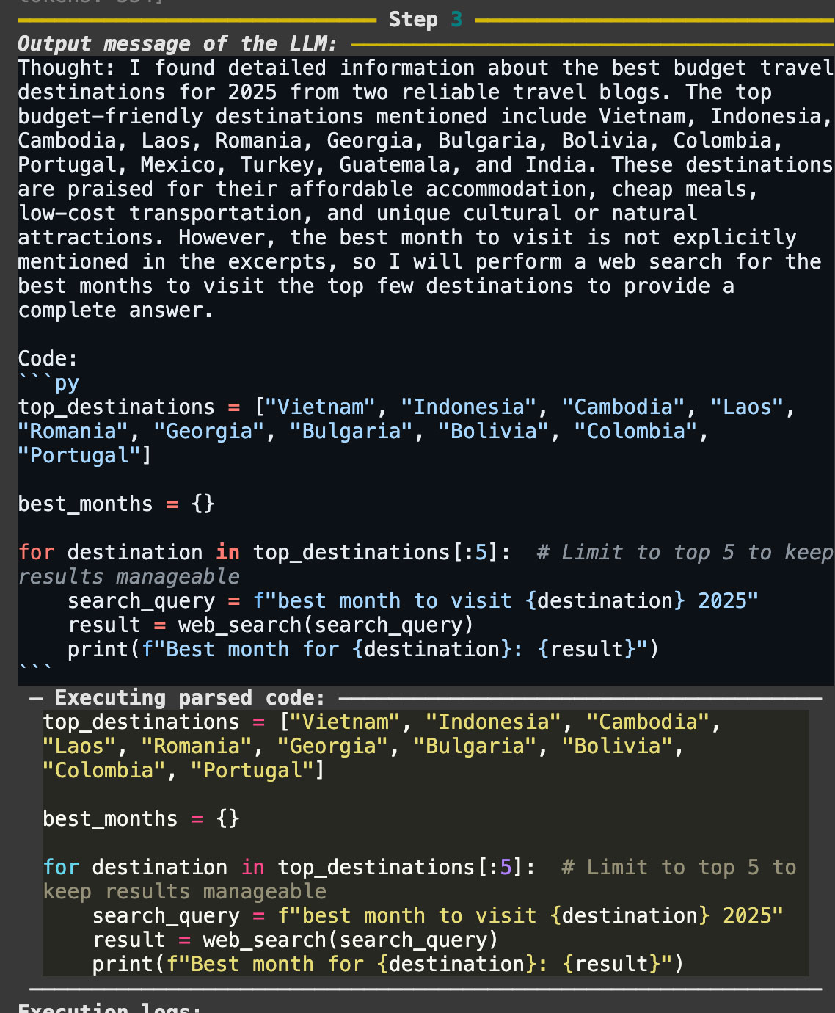Click the blue "for" keyword in executing code
The height and width of the screenshot is (1013, 835).
pyautogui.click(x=61, y=868)
